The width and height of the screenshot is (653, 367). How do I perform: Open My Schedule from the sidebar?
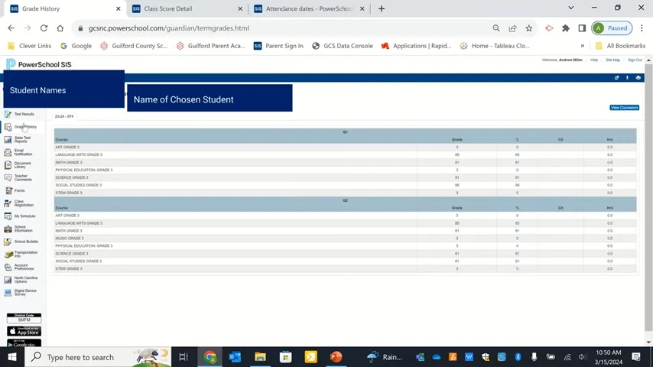click(24, 216)
